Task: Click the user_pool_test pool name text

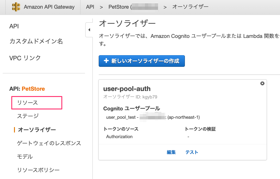Action: [121, 117]
